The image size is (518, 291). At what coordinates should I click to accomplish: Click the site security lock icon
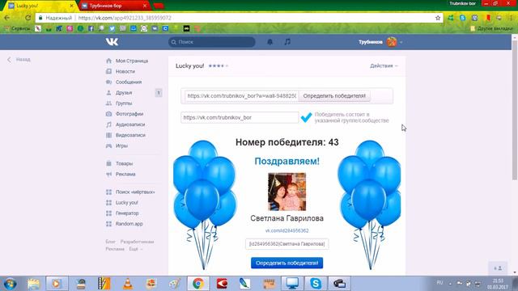pyautogui.click(x=40, y=18)
